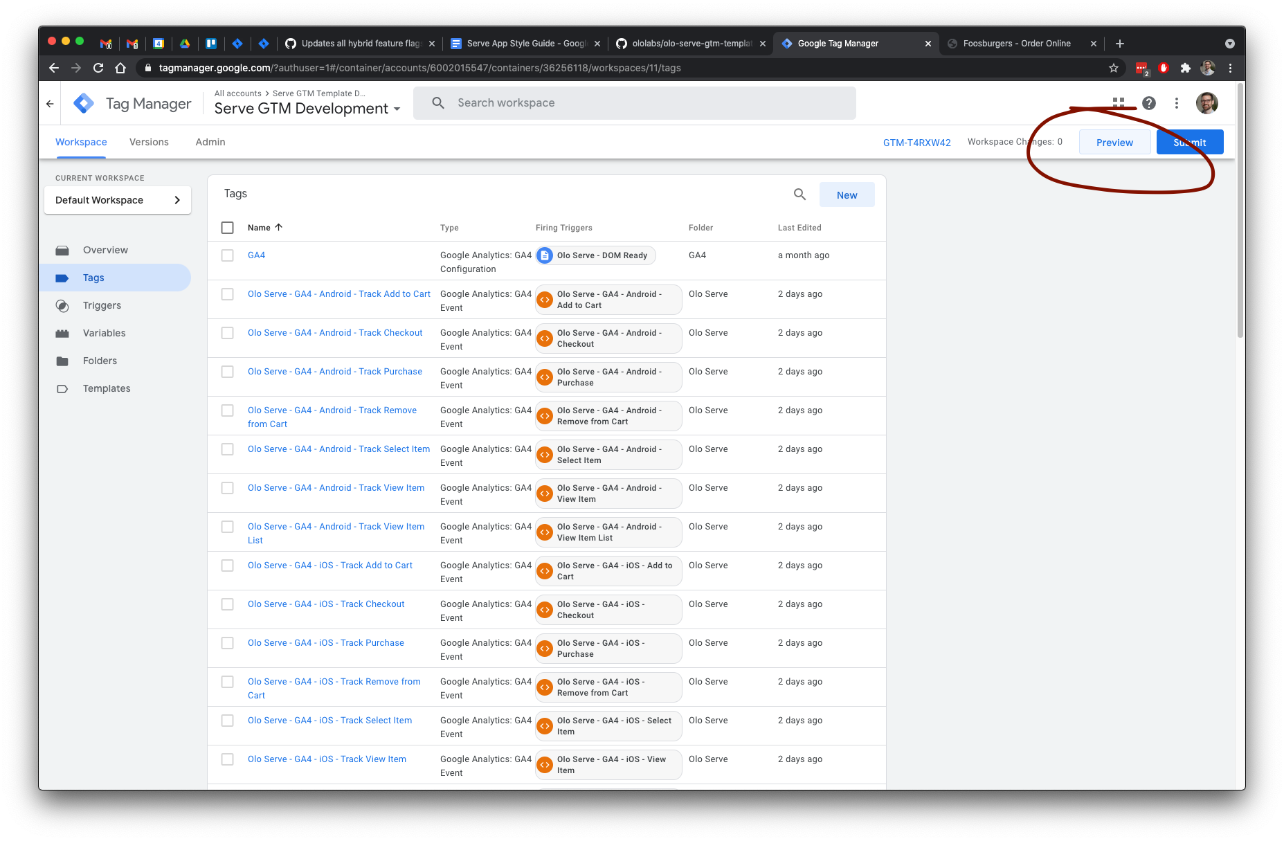Reload the page in browser
The width and height of the screenshot is (1284, 841).
(98, 68)
